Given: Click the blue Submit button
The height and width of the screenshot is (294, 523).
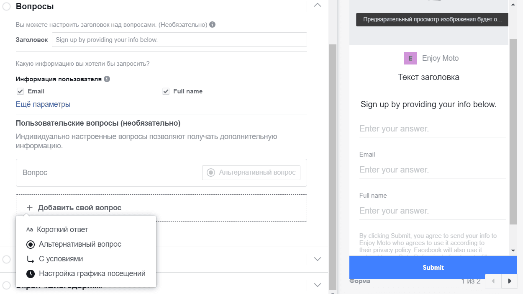Looking at the screenshot, I should [433, 267].
